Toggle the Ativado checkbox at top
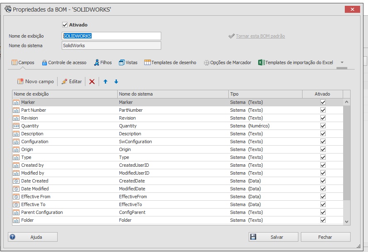This screenshot has height=252, width=368. tap(65, 24)
